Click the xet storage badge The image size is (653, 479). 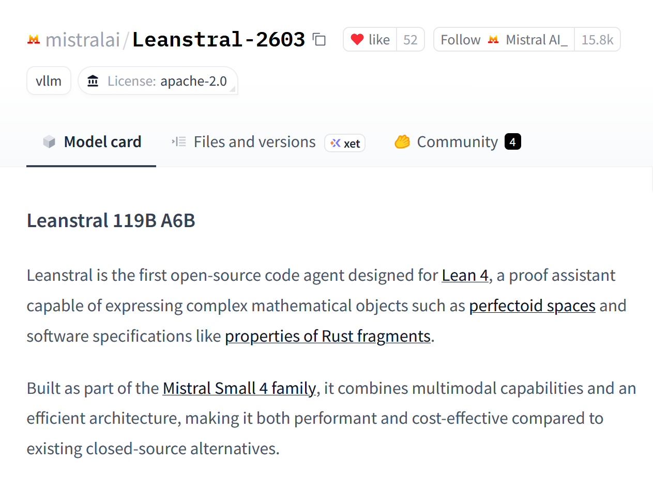coord(345,143)
